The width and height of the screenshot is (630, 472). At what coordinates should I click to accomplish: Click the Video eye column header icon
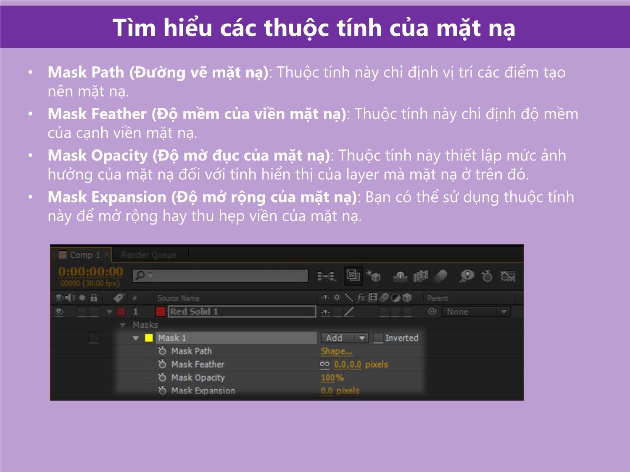point(59,298)
